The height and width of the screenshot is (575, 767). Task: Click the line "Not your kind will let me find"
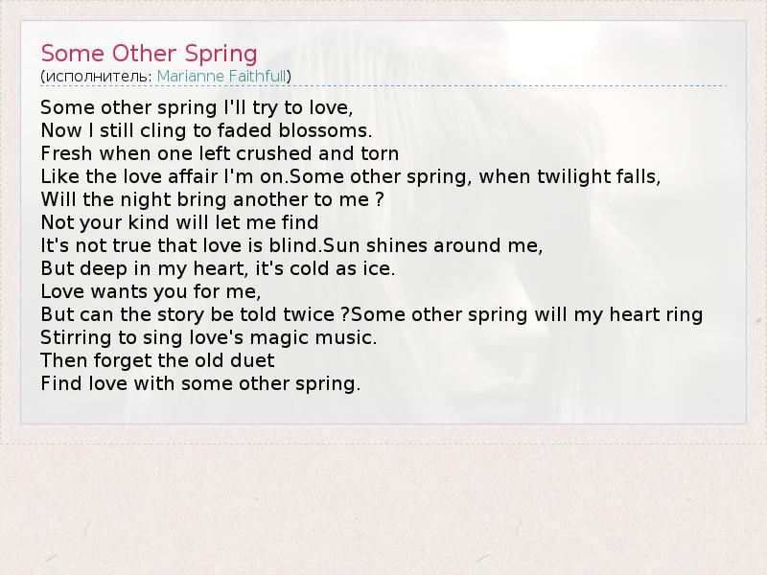point(179,222)
